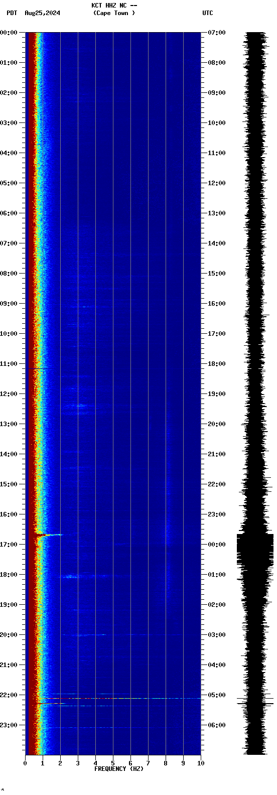Click the UTC time label 14:00
This screenshot has height=795, width=277.
pos(217,243)
